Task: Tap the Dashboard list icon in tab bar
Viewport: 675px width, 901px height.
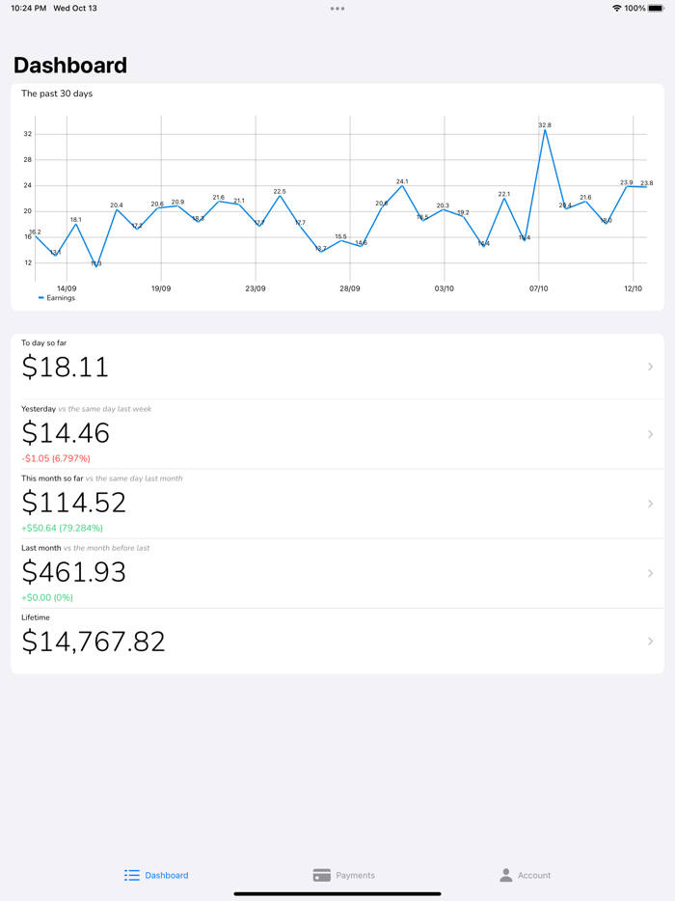Action: point(131,875)
